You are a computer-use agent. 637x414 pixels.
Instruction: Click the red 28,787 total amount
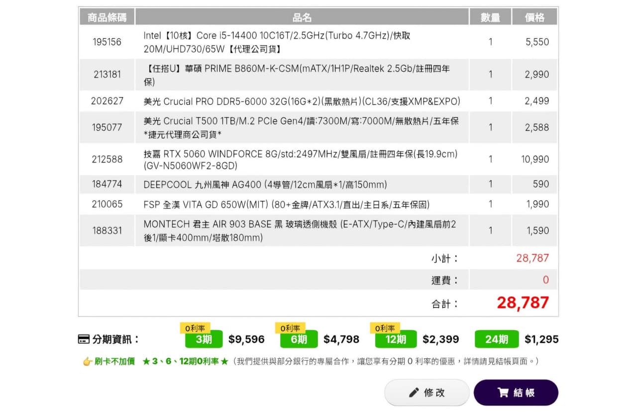point(523,303)
